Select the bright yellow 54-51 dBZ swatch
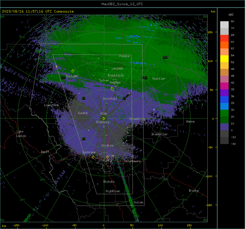This screenshot has height=229, width=245. click(x=224, y=59)
